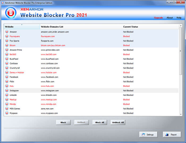Click the Facebook row icon
The height and width of the screenshot is (143, 186).
(7, 77)
